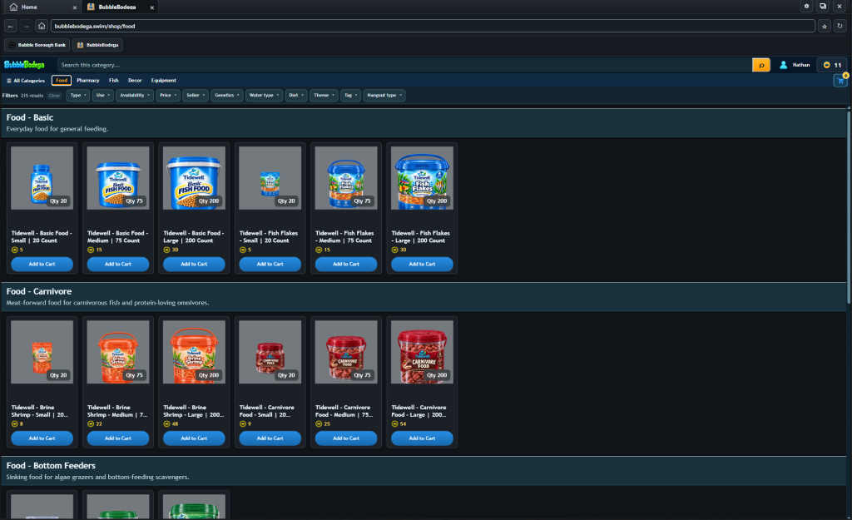Open the Bubble Borough Bank bookmark
The height and width of the screenshot is (520, 852).
coord(37,45)
